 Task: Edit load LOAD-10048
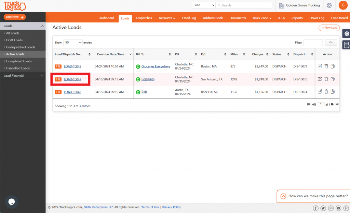click(320, 66)
